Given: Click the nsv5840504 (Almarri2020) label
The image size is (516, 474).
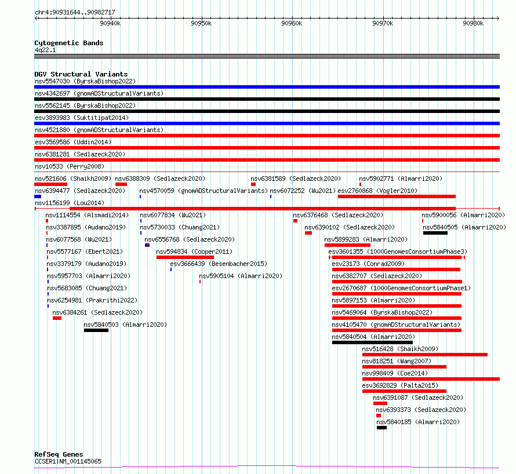Looking at the screenshot, I should (373, 337).
